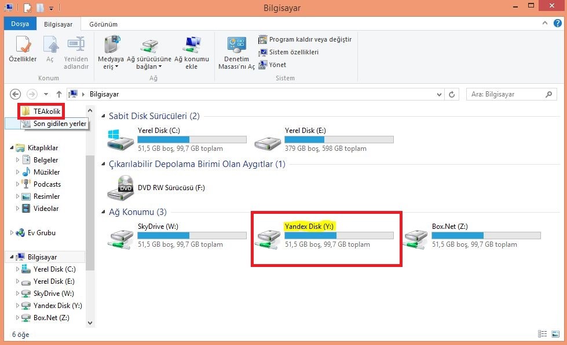Select SkyDrive (W:) in sidebar tree

click(x=47, y=294)
